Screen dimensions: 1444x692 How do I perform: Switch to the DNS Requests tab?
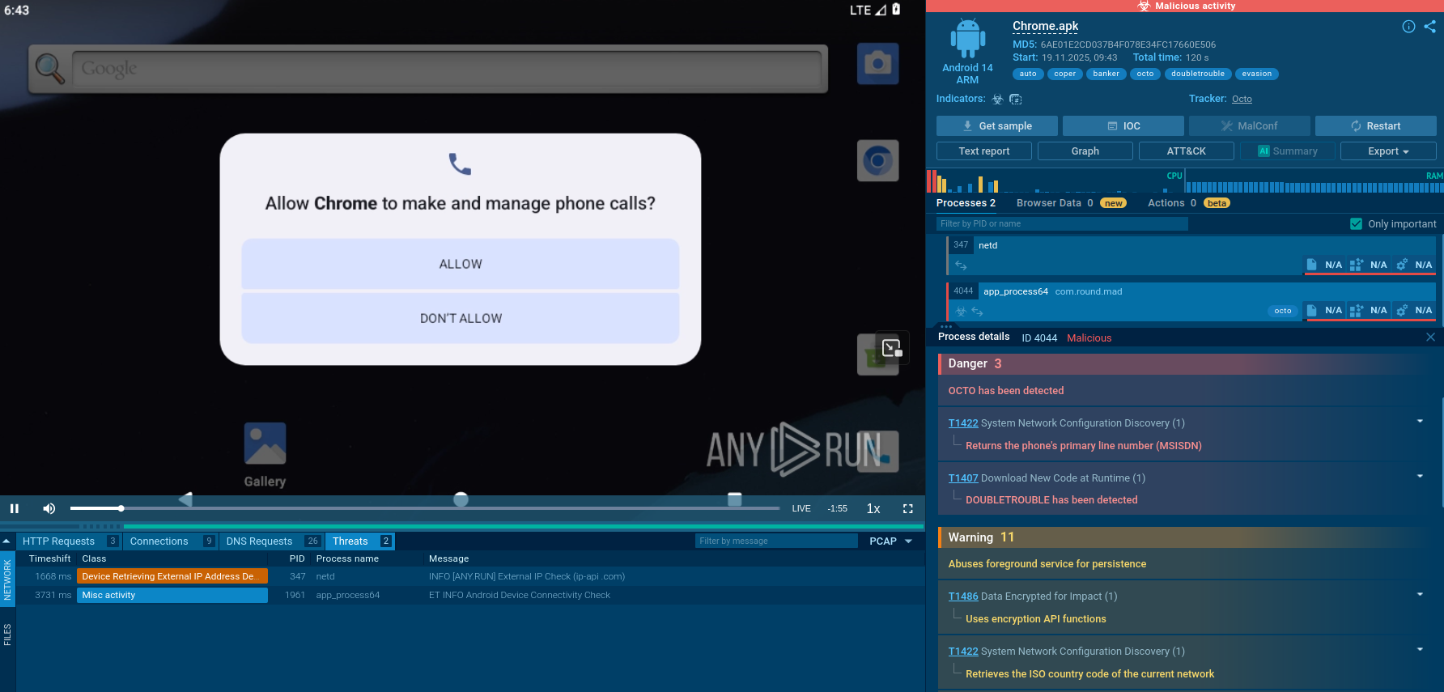(259, 541)
